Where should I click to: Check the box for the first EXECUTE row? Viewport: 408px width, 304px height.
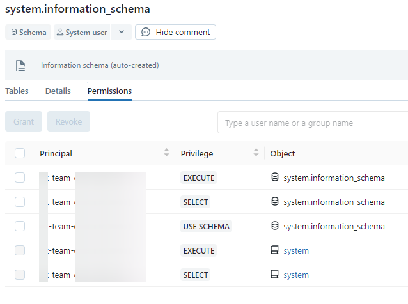20,178
